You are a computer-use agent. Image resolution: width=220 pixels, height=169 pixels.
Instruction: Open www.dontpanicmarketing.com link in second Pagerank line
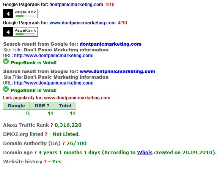pyautogui.click(x=83, y=23)
